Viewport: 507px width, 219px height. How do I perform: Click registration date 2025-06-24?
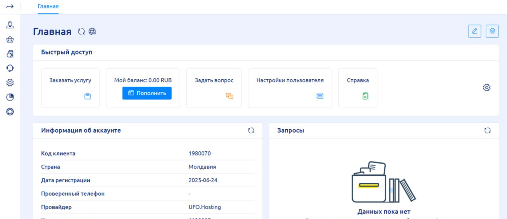click(x=203, y=180)
